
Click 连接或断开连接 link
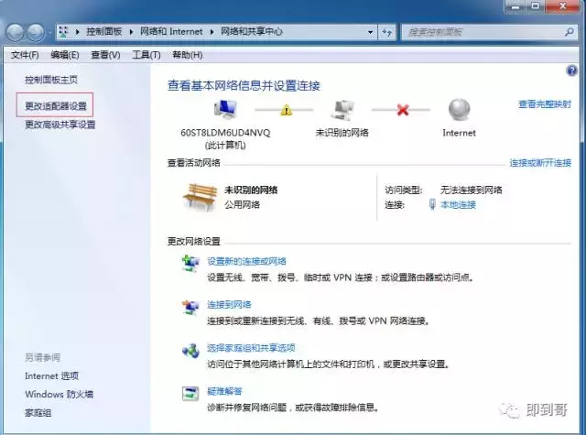540,163
